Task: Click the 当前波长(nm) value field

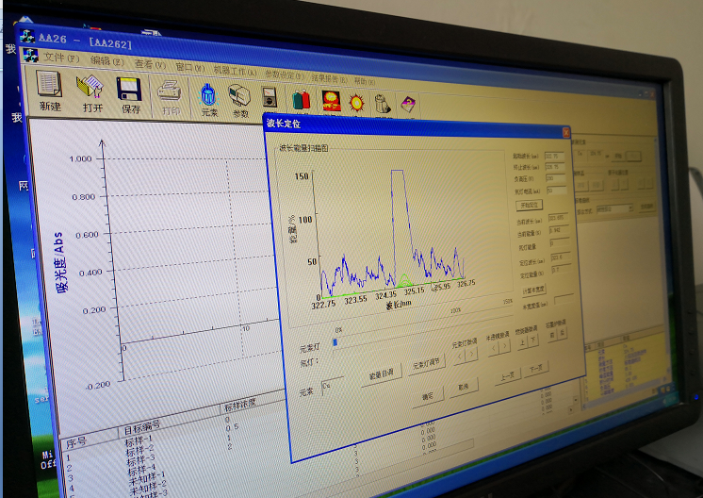Action: pos(559,218)
